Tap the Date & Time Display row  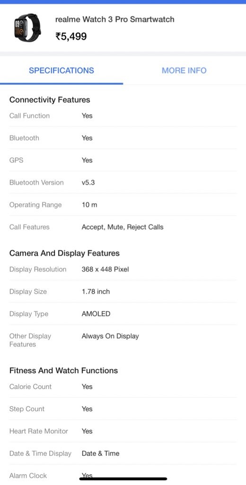pyautogui.click(x=123, y=453)
